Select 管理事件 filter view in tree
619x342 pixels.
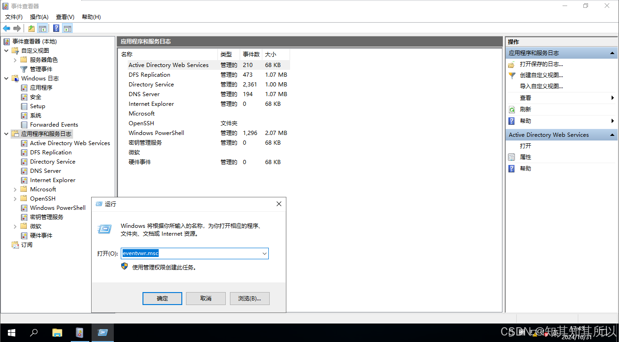(41, 69)
